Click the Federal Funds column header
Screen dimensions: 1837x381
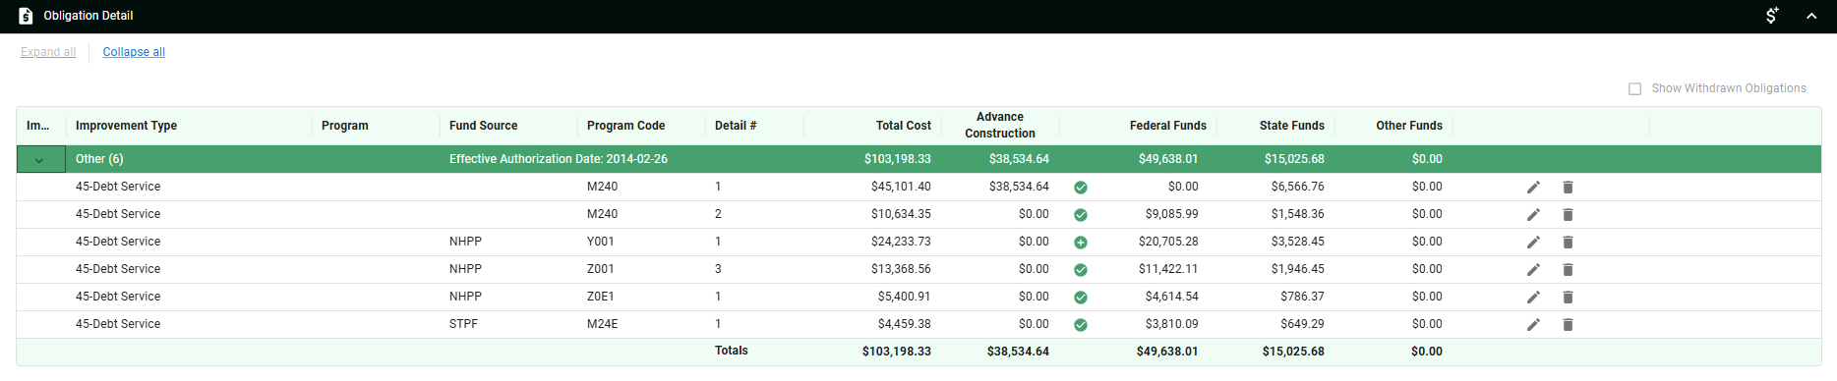point(1167,126)
